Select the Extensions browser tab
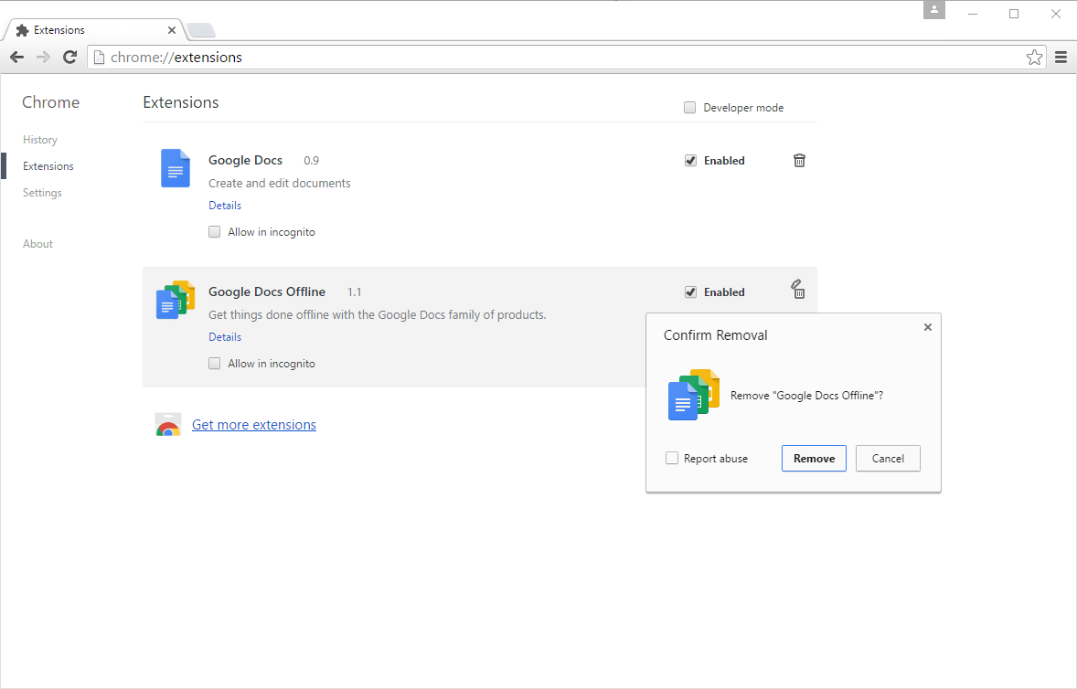 [95, 30]
